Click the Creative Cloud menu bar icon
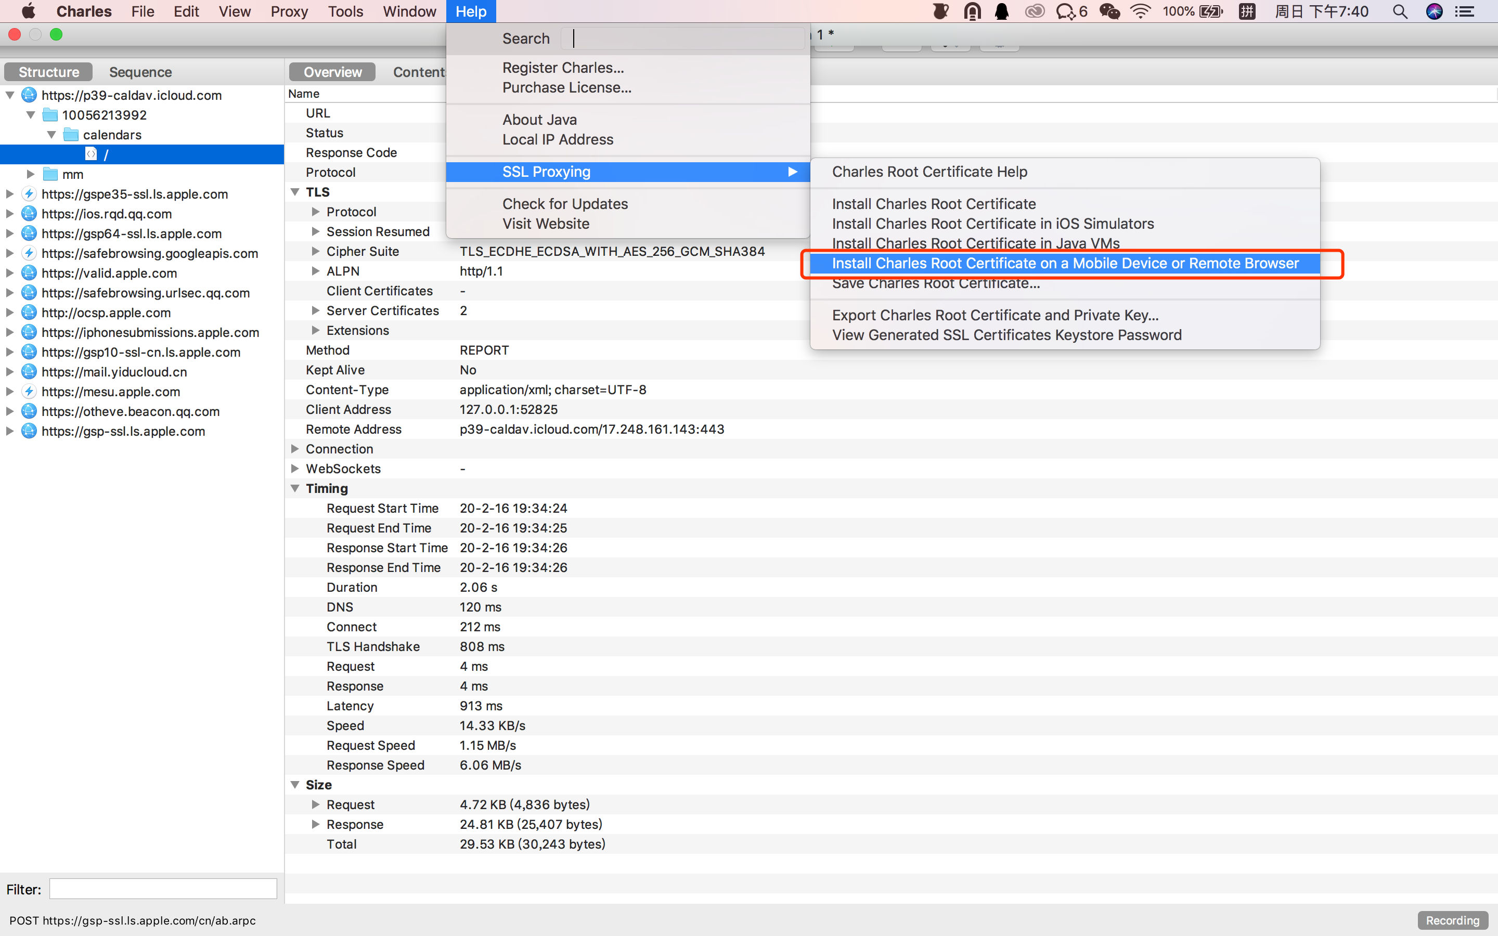The image size is (1498, 936). [x=1035, y=12]
